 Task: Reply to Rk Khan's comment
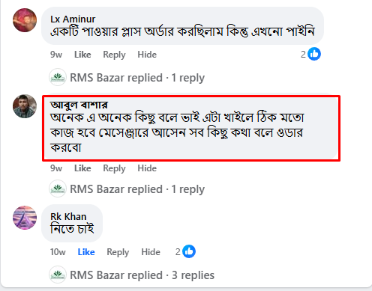click(x=118, y=252)
